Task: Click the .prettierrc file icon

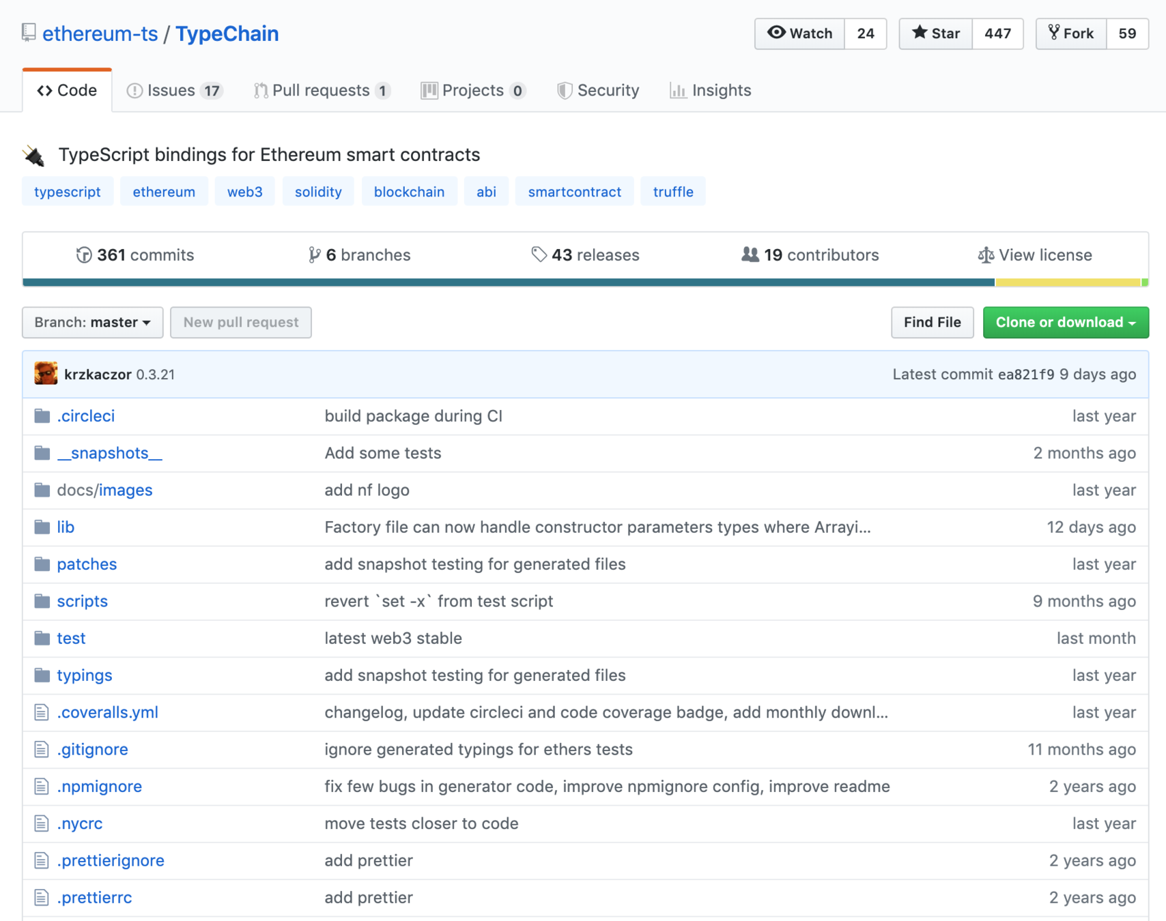Action: tap(42, 897)
